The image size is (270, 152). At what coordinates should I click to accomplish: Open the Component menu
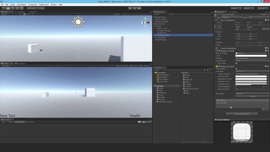[32, 5]
